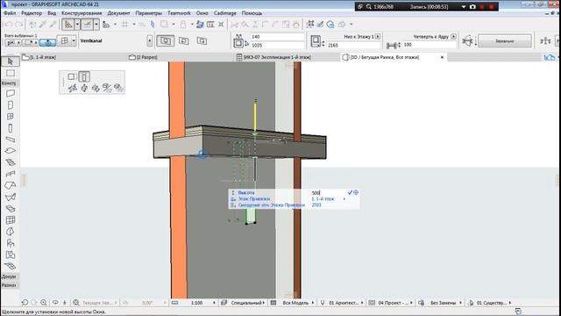Image resolution: width=561 pixels, height=316 pixels.
Task: Switch to the [2 Разрез] tab
Action: coord(143,57)
